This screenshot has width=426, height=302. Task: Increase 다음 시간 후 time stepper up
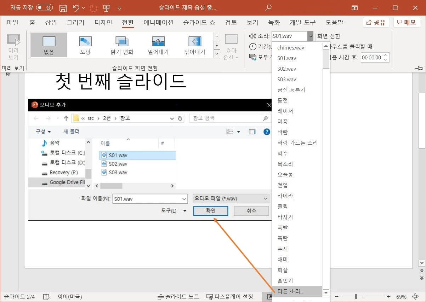[x=386, y=55]
